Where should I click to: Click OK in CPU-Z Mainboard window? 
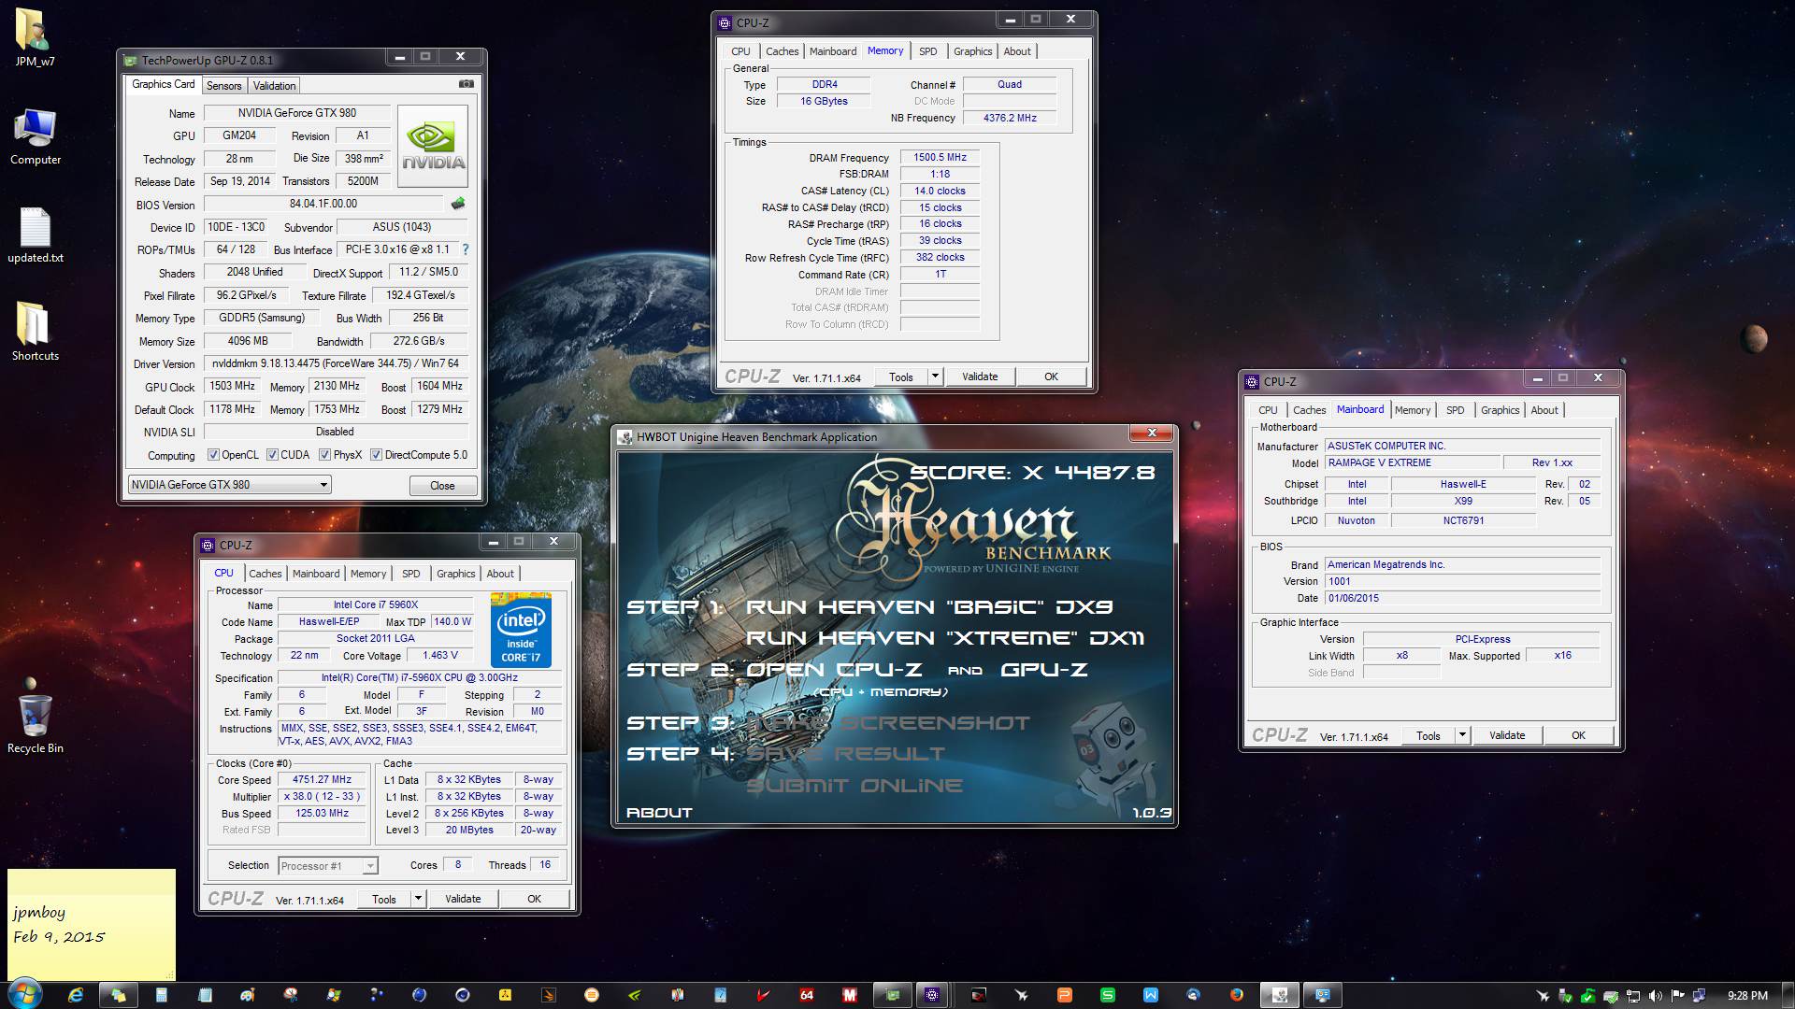[x=1578, y=735]
